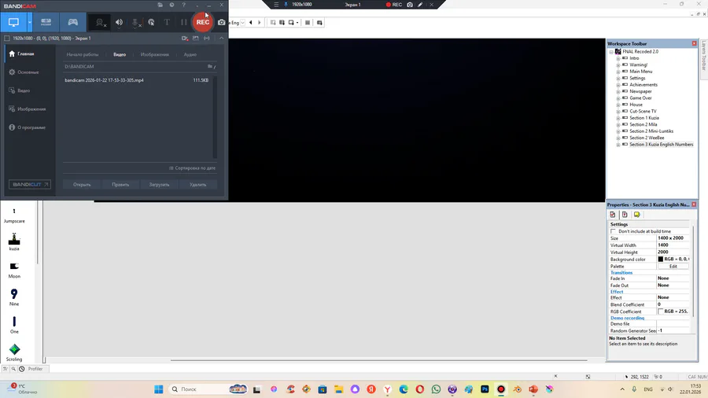Expand Intro frame in Workspace tree
The width and height of the screenshot is (708, 398).
click(618, 58)
